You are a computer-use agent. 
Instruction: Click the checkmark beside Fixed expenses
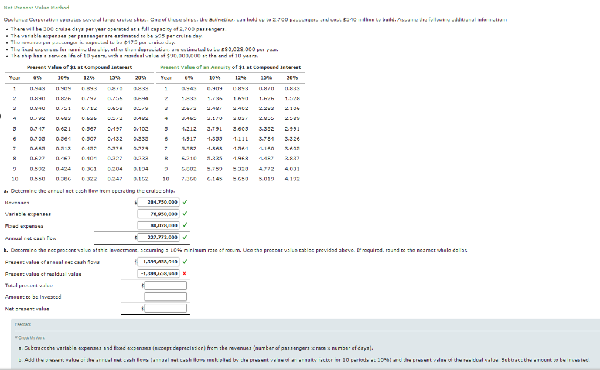185,225
